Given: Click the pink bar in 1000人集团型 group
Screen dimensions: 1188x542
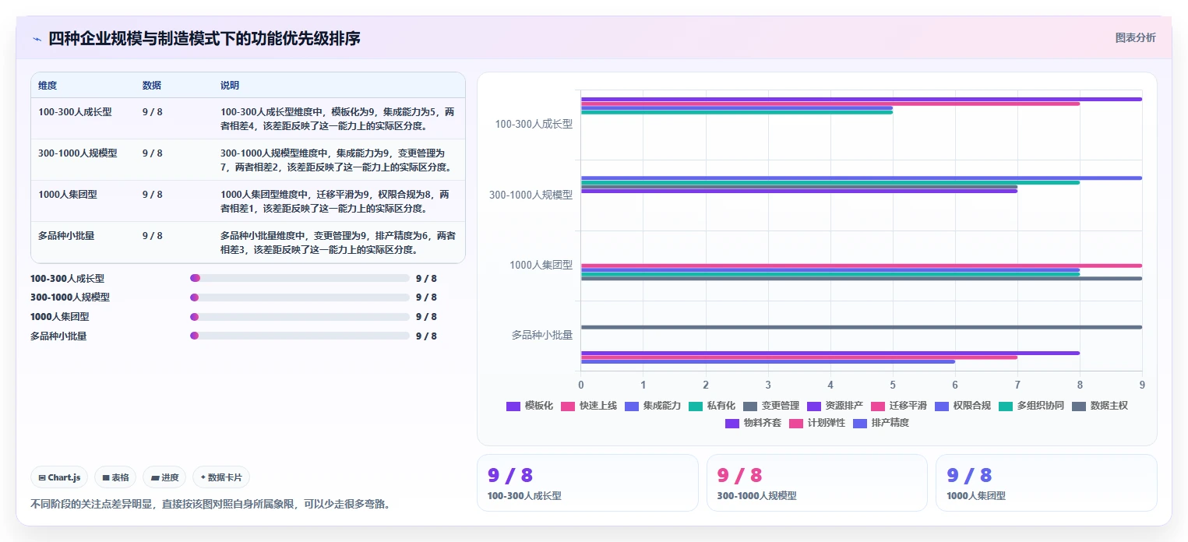Looking at the screenshot, I should coord(861,266).
